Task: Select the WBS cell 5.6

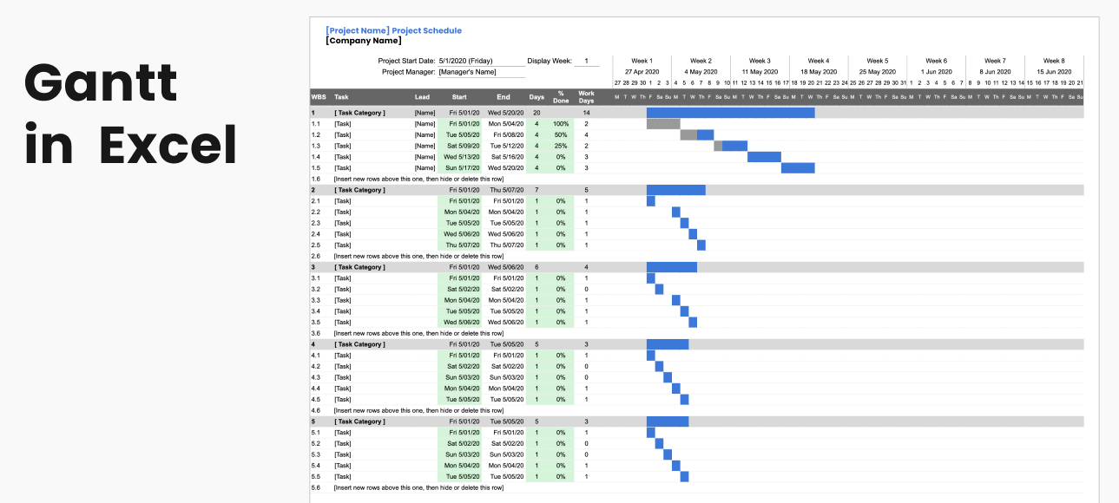Action: pos(316,487)
